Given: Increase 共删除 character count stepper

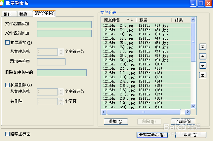Looking at the screenshot, I should 61,100.
